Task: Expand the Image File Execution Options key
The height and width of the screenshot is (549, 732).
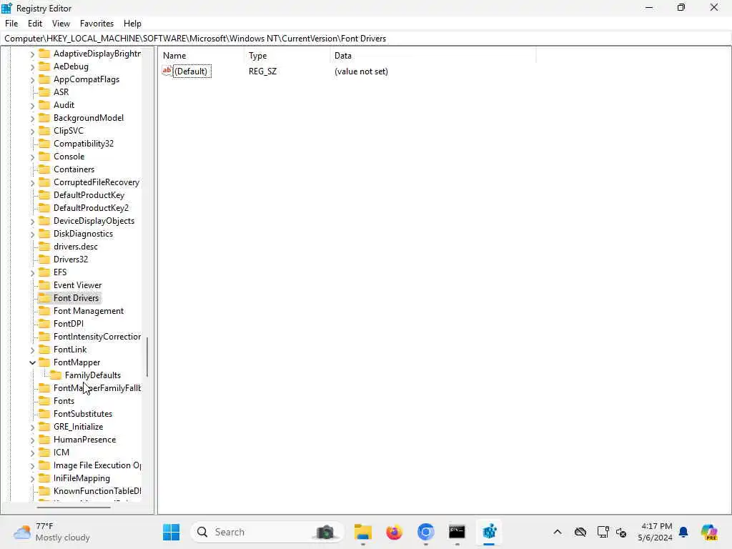Action: click(32, 466)
